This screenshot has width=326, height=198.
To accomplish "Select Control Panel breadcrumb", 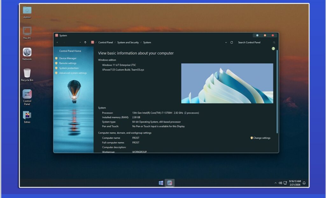I will [x=105, y=43].
